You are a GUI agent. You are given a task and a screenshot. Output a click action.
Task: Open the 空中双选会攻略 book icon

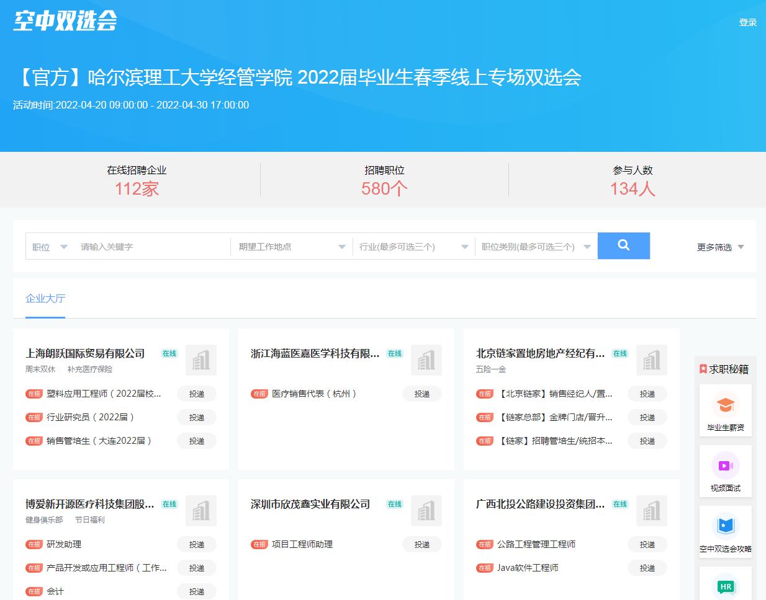725,526
